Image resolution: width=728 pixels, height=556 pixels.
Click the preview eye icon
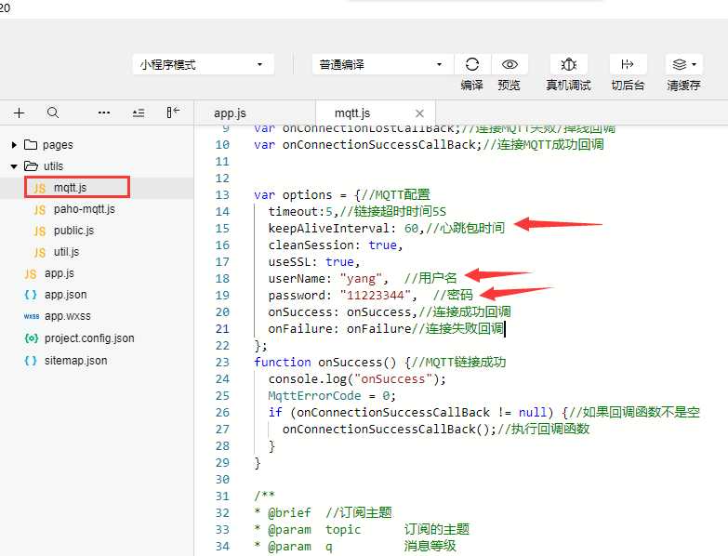point(510,64)
